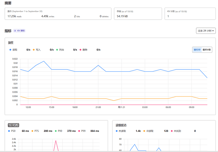The height and width of the screenshot is (152, 218).
Task: Toggle the 列出 series legend dot
Action: (x=57, y=50)
